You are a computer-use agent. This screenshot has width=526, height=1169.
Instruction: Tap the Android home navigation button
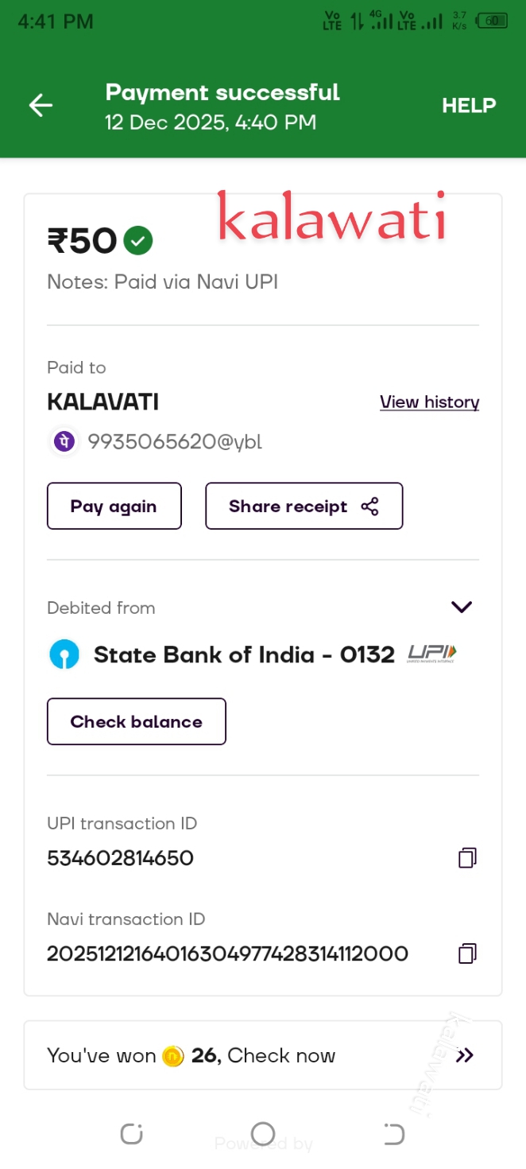pyautogui.click(x=263, y=1133)
